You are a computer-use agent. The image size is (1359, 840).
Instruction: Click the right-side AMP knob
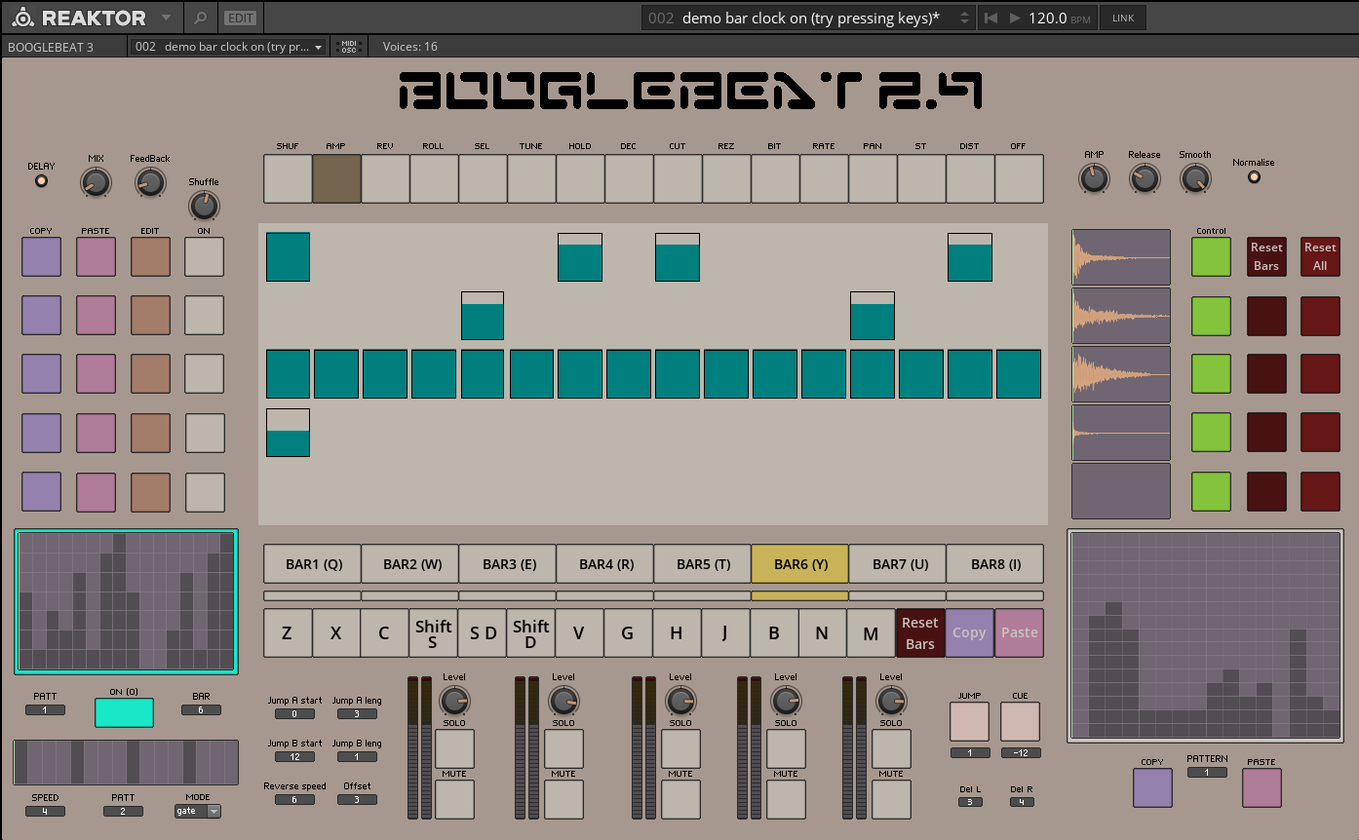click(1094, 178)
